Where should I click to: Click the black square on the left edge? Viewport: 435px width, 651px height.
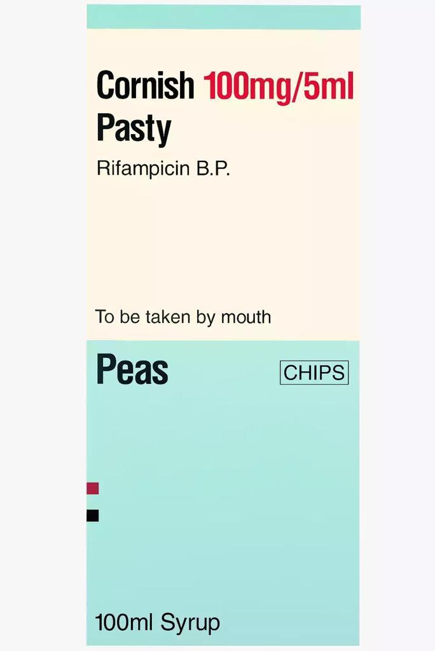click(93, 516)
